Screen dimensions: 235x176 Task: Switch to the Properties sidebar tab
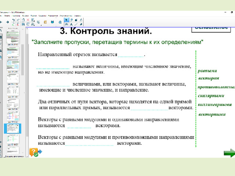tap(1, 51)
